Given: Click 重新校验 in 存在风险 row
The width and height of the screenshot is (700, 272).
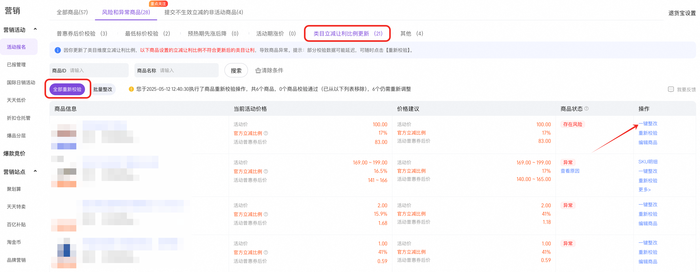Looking at the screenshot, I should pyautogui.click(x=648, y=133).
